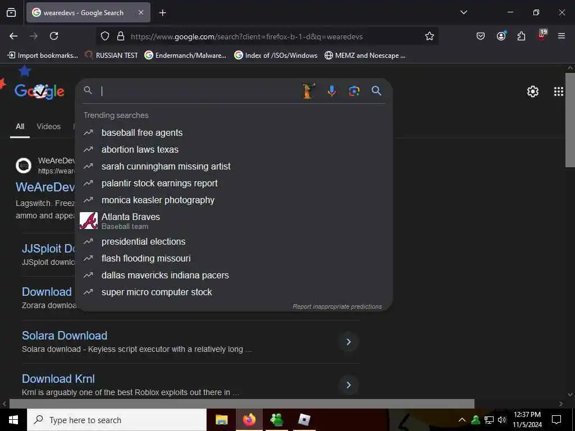Click the Google doodle logo
This screenshot has width=575, height=431.
pos(39,91)
